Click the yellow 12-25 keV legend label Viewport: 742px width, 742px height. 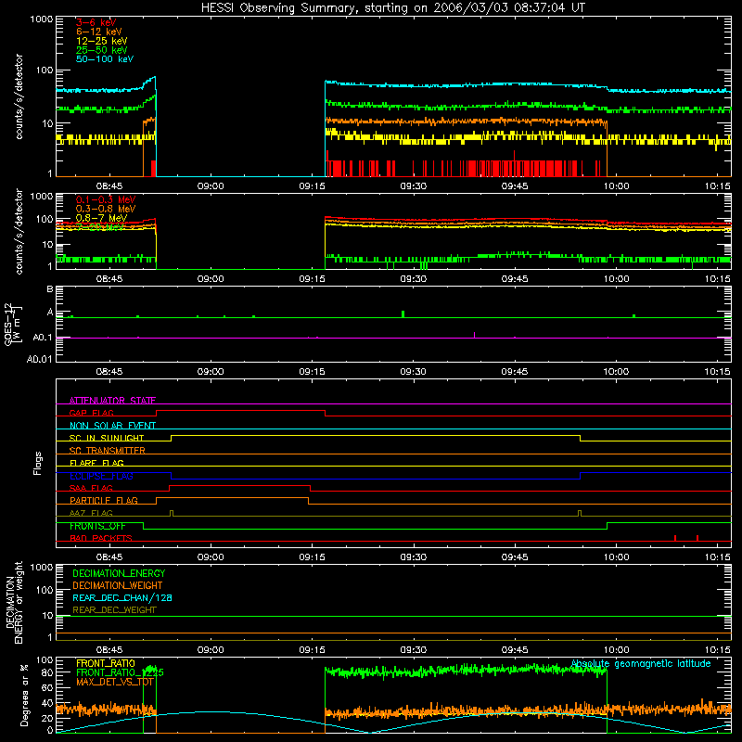click(101, 41)
